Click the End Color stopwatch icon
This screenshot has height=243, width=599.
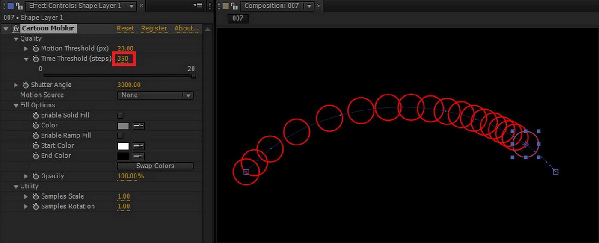coord(36,156)
